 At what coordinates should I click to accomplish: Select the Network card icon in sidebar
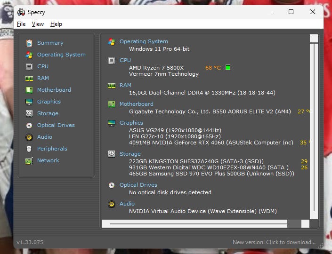point(29,161)
